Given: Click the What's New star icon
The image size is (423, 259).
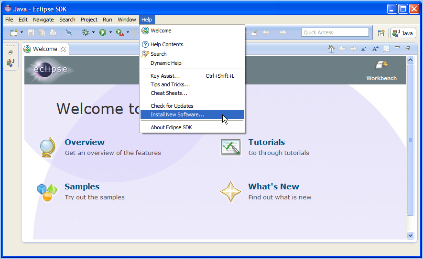Looking at the screenshot, I should (x=230, y=192).
